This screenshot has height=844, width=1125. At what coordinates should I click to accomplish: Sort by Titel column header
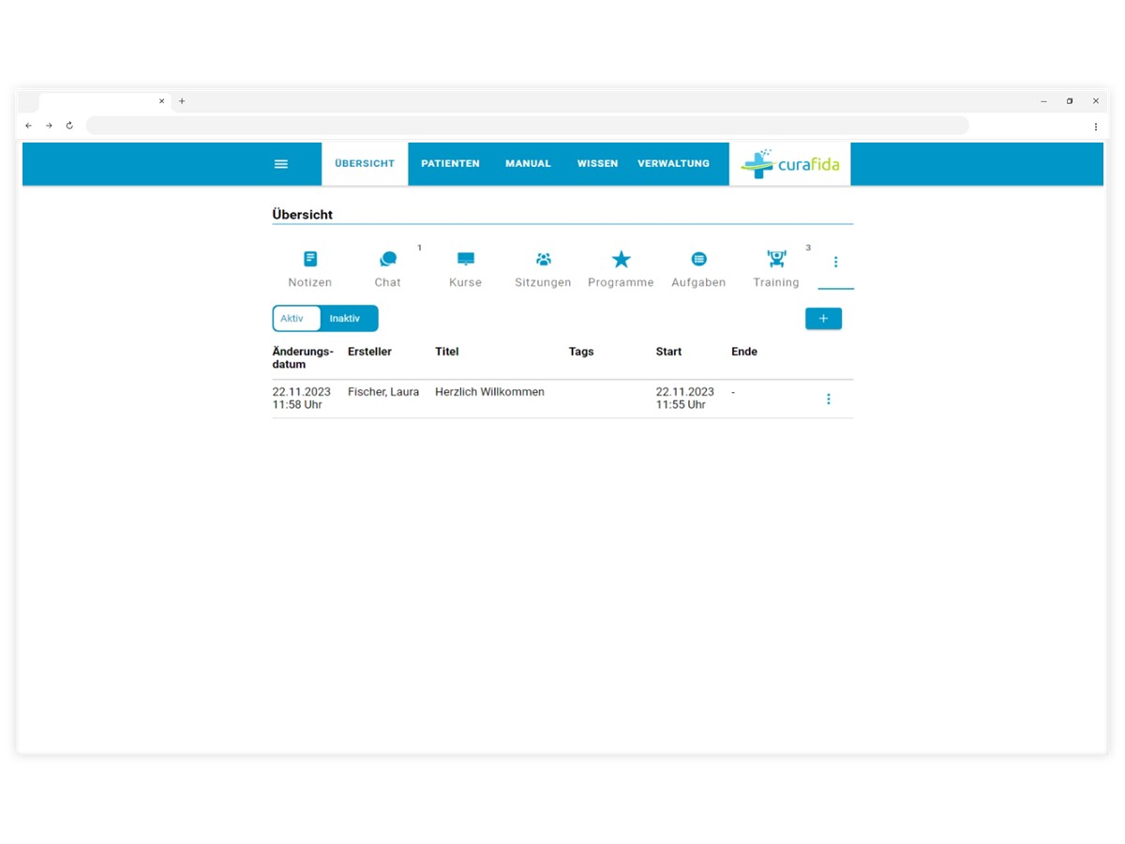pos(447,352)
